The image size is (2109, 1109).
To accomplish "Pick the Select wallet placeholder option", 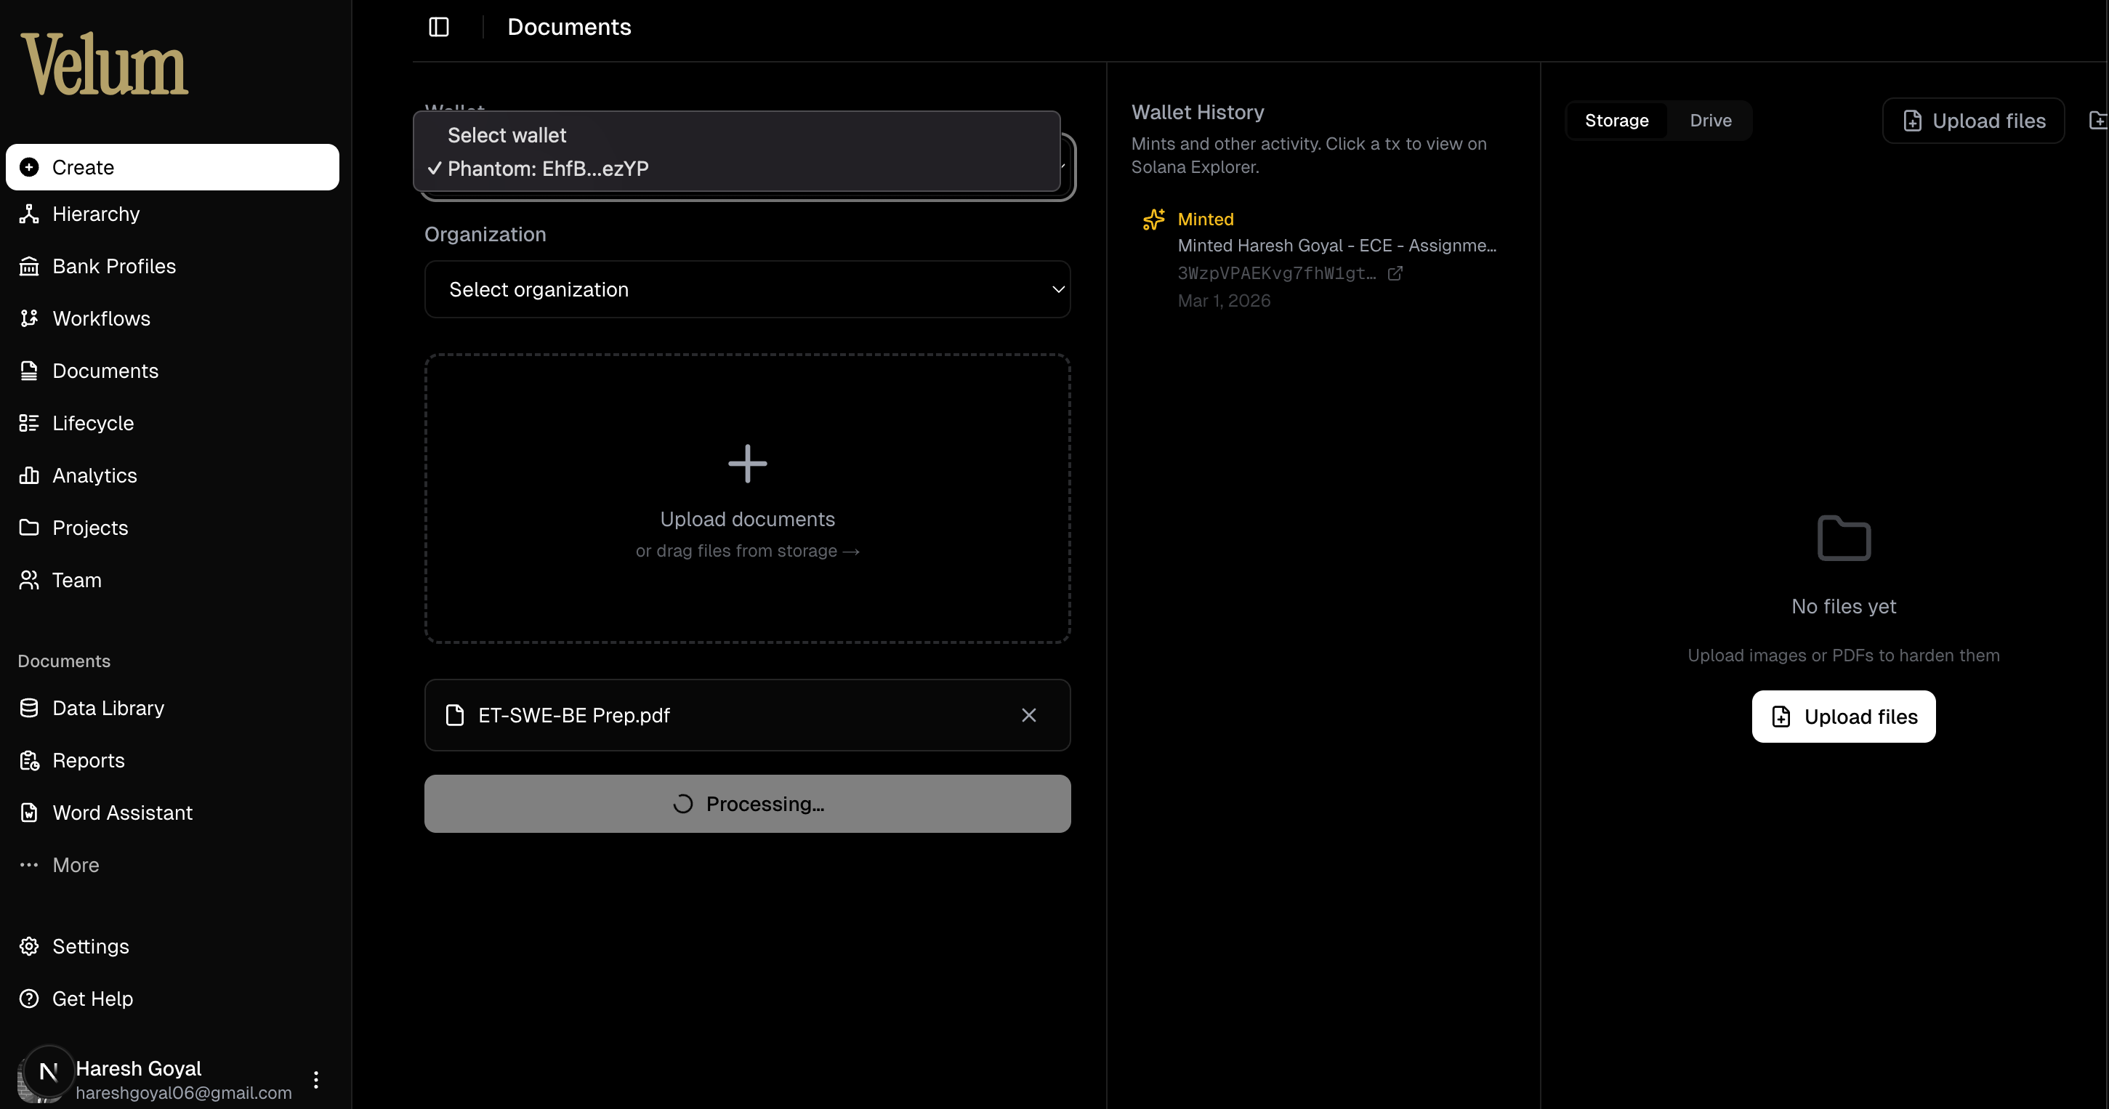I will (507, 136).
